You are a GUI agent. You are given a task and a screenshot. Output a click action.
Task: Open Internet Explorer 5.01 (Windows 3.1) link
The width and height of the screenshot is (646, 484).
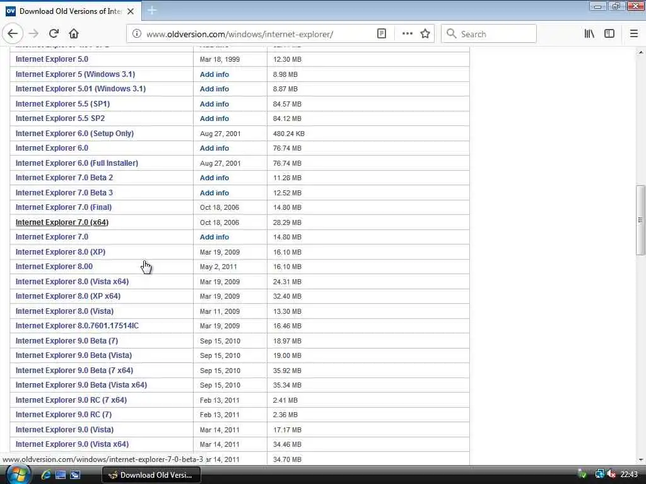pos(81,89)
